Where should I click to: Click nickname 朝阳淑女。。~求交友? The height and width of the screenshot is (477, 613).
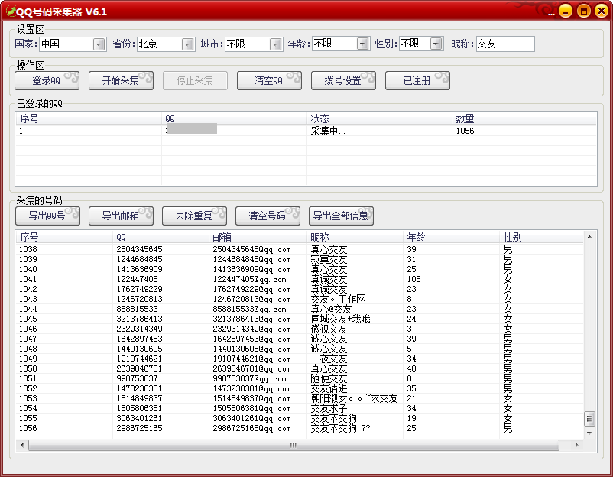pyautogui.click(x=354, y=398)
